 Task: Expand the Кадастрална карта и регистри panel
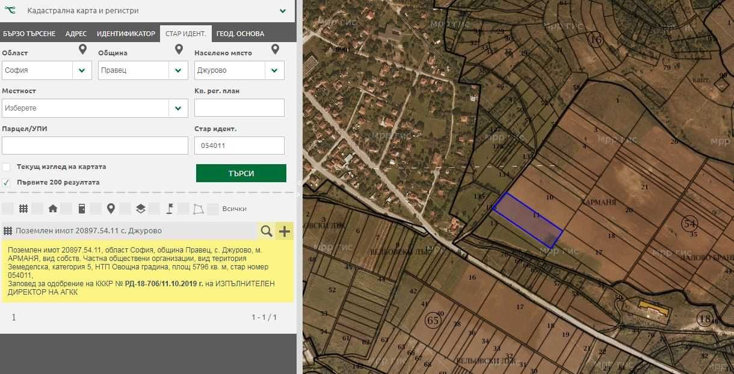pos(283,11)
